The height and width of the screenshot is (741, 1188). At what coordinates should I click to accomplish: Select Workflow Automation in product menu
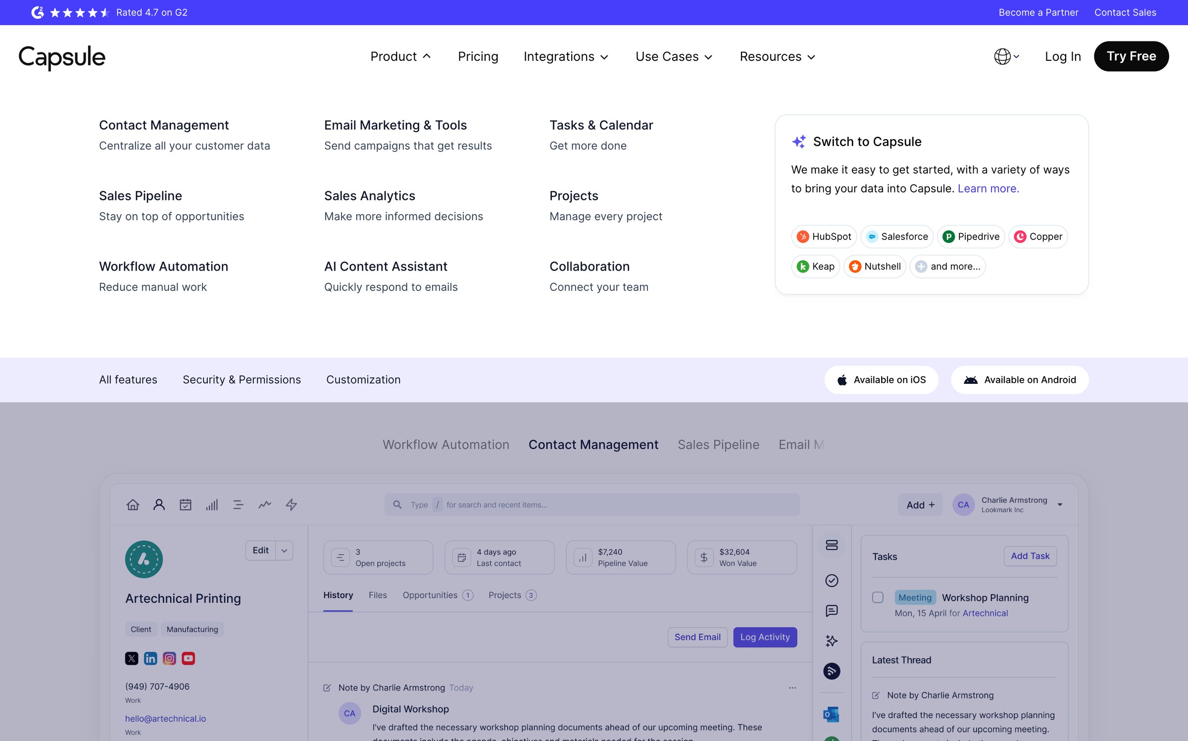click(163, 267)
